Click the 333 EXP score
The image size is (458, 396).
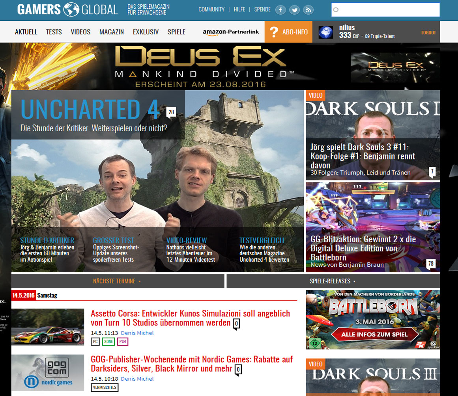[349, 35]
